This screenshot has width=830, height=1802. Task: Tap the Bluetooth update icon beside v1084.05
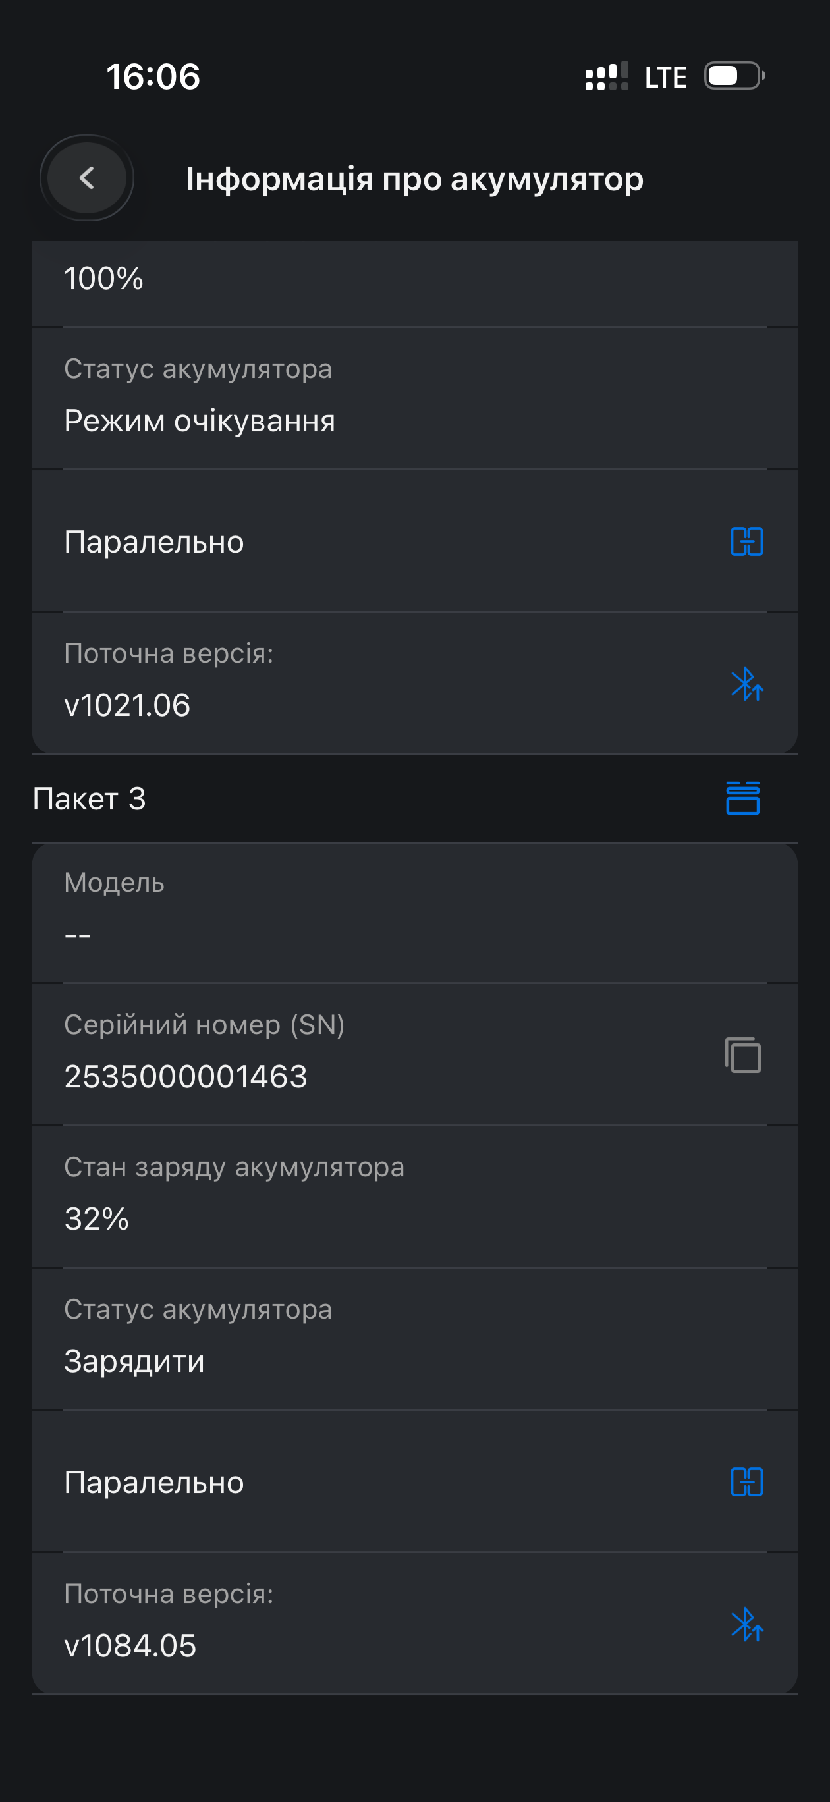747,1624
